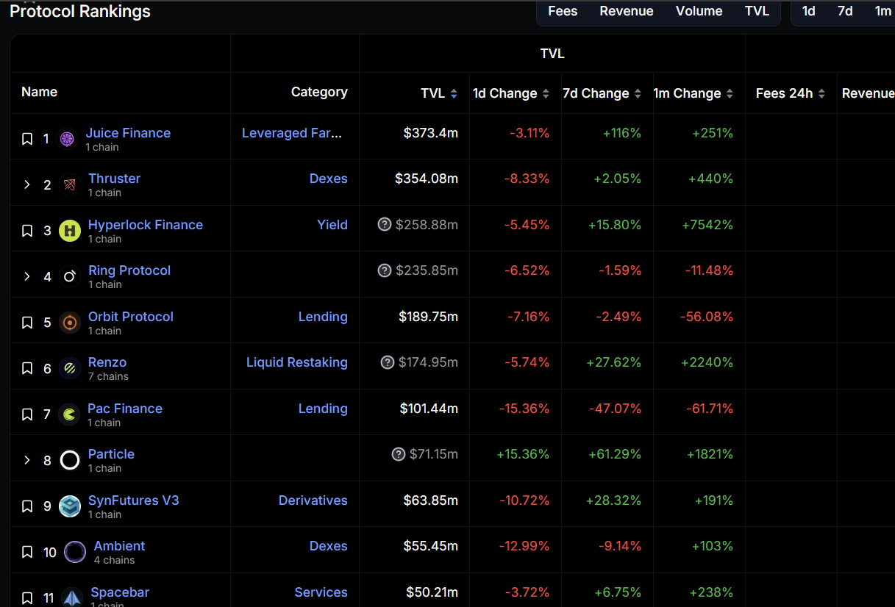
Task: Open Juice Finance protocol link
Action: (128, 133)
